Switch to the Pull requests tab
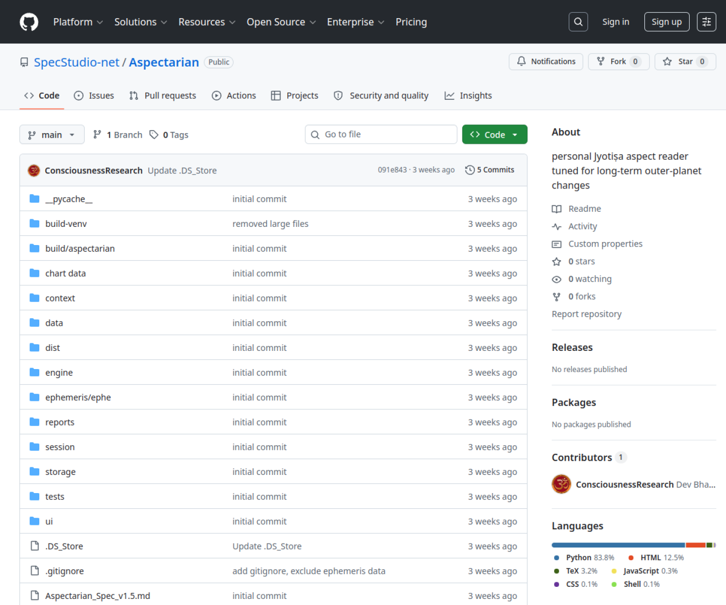726x605 pixels. [162, 95]
